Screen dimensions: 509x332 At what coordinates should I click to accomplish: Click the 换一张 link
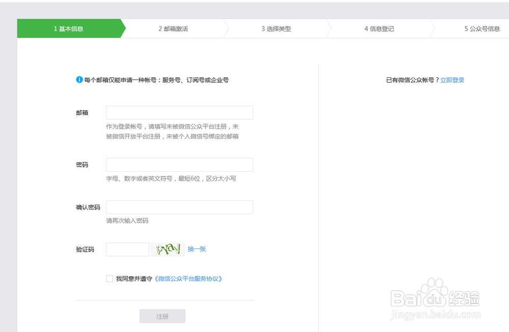pyautogui.click(x=196, y=249)
